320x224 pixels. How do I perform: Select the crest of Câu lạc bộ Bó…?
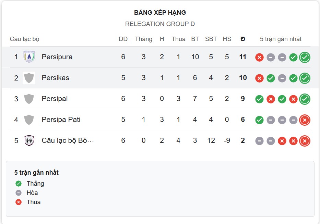point(29,140)
